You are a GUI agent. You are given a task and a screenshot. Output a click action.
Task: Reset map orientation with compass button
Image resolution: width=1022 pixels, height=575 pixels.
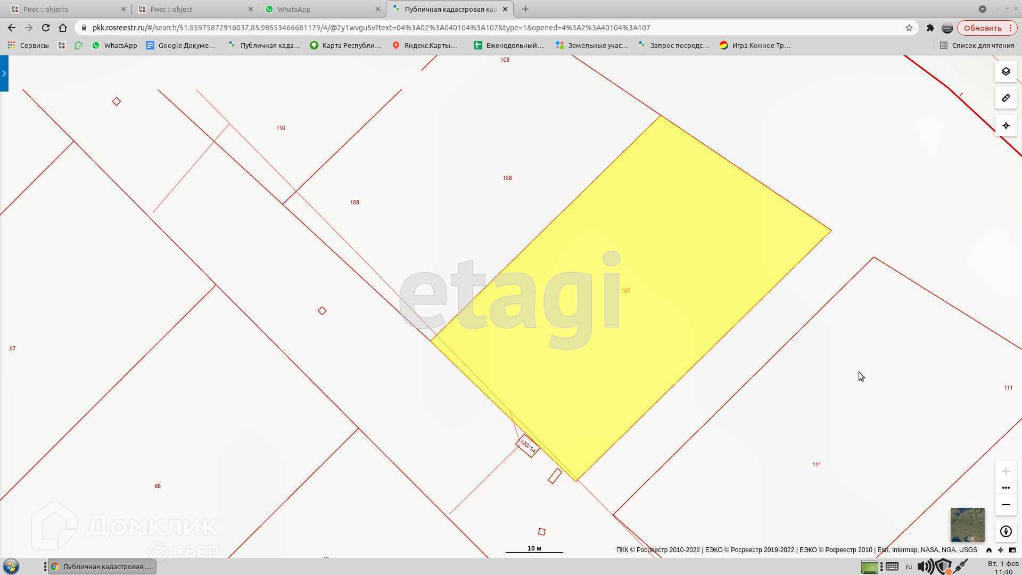[1005, 531]
